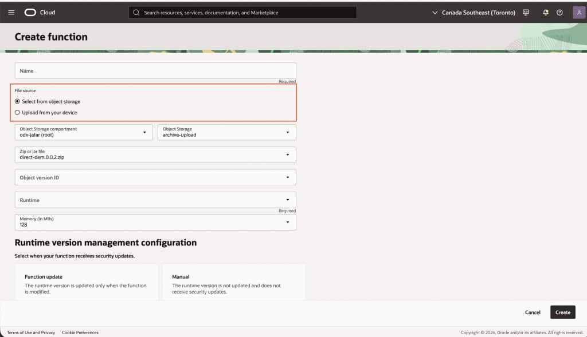Open the help question mark icon
Image resolution: width=587 pixels, height=337 pixels.
(x=559, y=13)
